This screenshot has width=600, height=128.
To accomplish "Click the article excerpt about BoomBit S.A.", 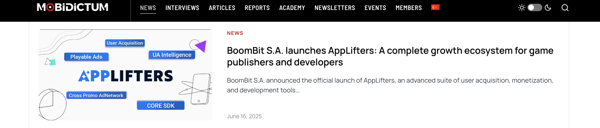I will click(390, 85).
